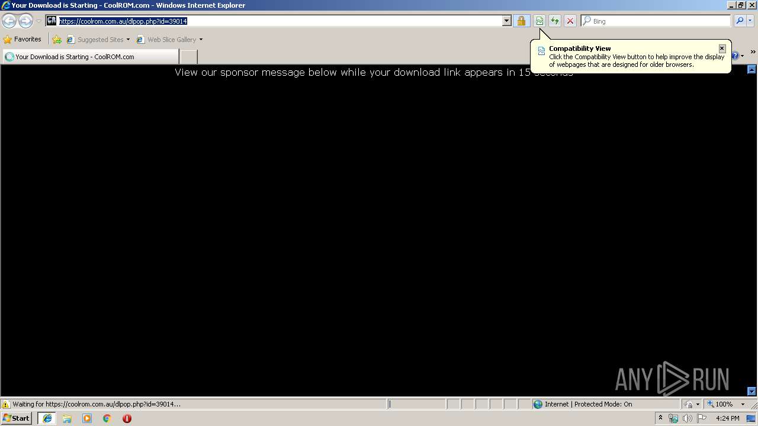This screenshot has height=426, width=758.
Task: Click the globe Internet zone icon
Action: pos(538,404)
